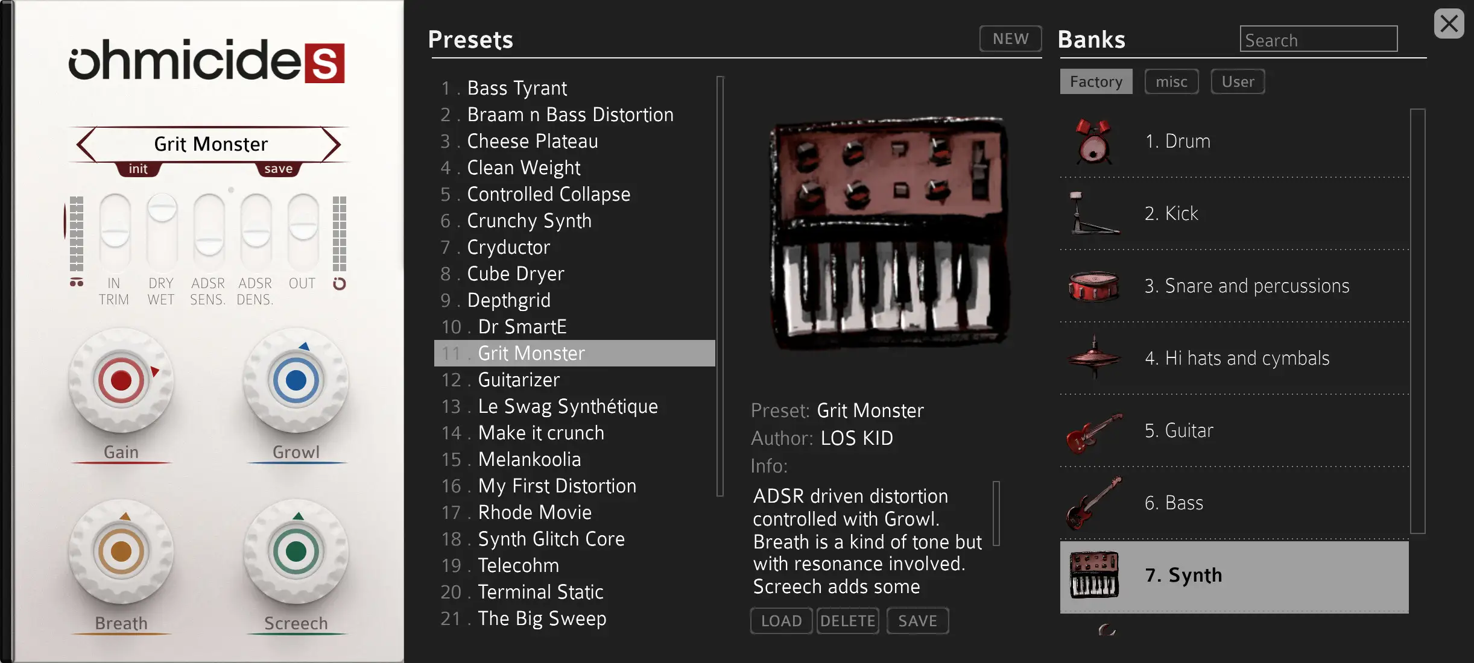The height and width of the screenshot is (663, 1474).
Task: Click the IN TRIM slider
Action: pos(115,232)
